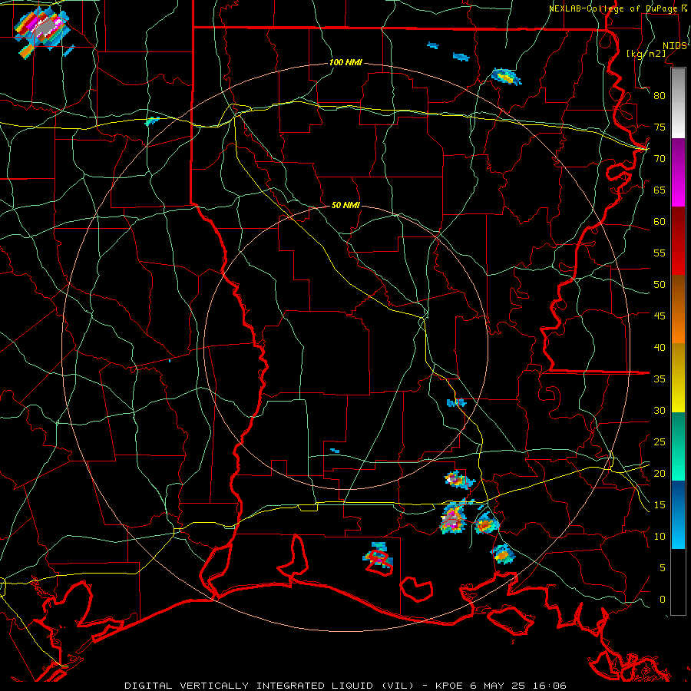The height and width of the screenshot is (691, 691).
Task: Click the scale value "5"
Action: coord(663,567)
